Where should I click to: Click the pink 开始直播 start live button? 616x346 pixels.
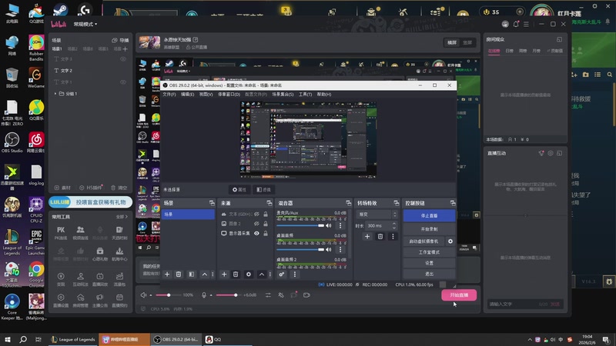coord(459,295)
